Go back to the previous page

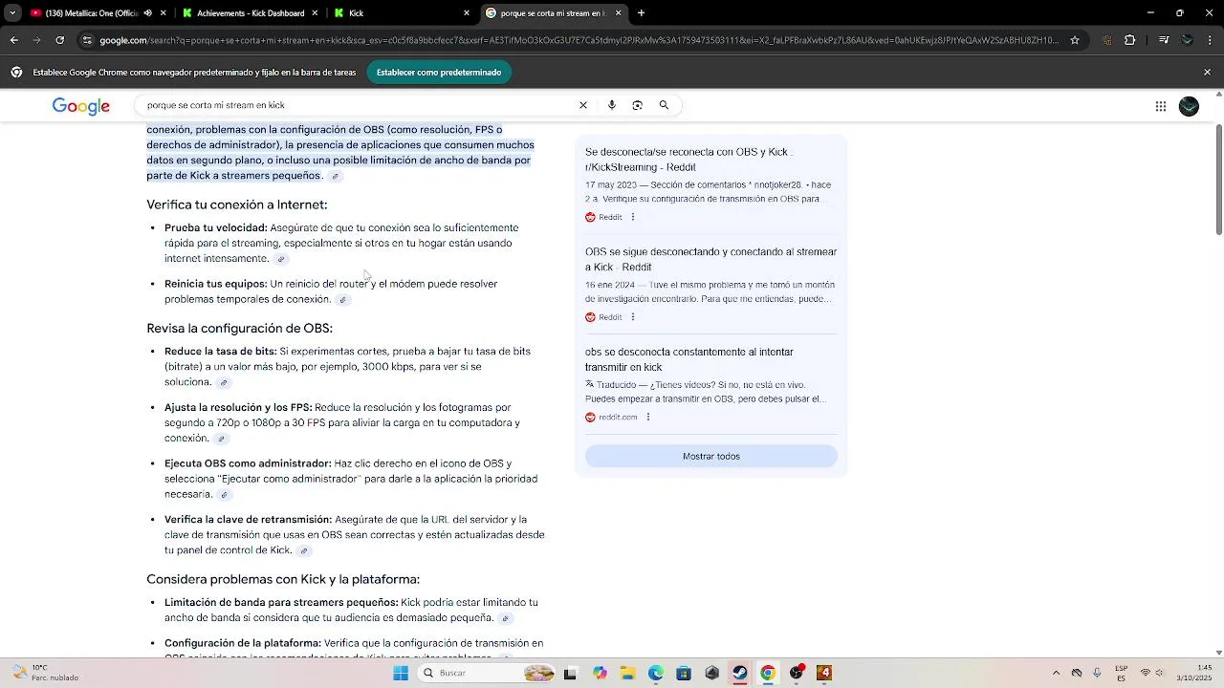(13, 40)
